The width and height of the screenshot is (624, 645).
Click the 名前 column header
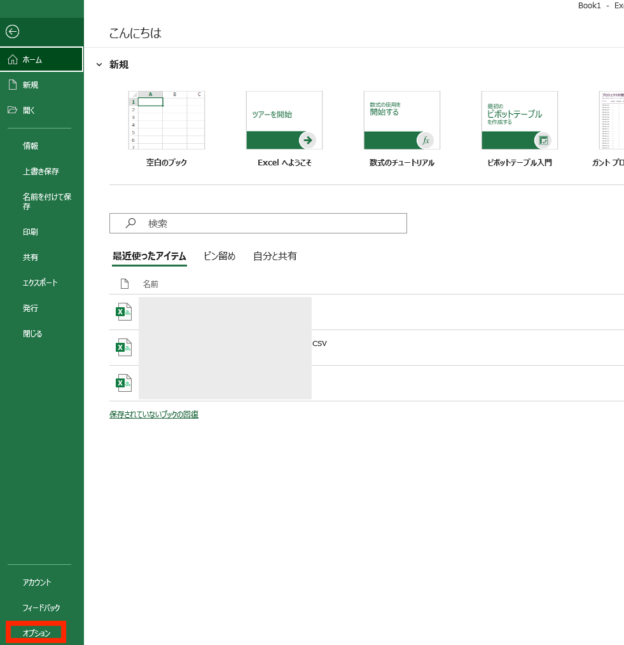tap(151, 284)
